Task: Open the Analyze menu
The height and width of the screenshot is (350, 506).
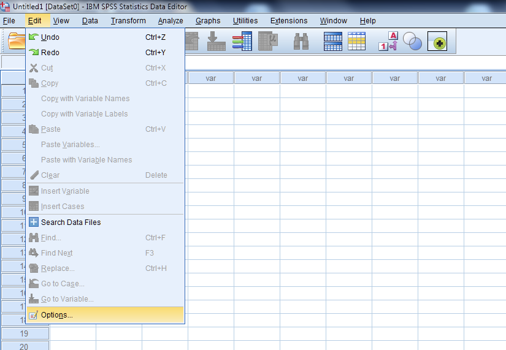Action: point(171,21)
